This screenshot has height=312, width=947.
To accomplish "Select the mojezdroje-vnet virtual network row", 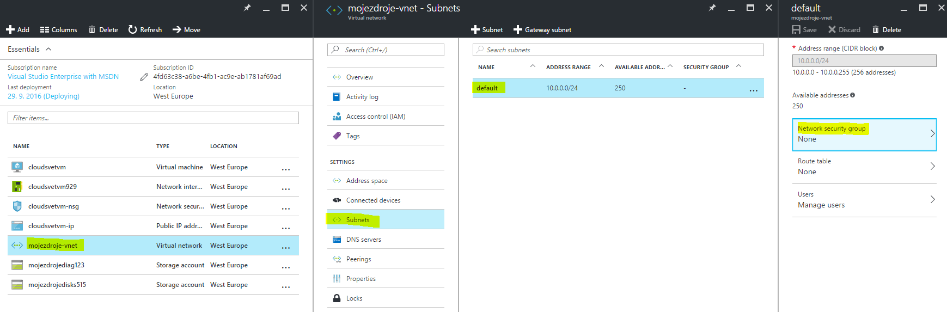I will point(153,246).
